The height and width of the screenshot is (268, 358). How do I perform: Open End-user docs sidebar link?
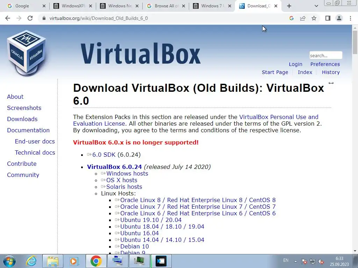click(x=35, y=141)
